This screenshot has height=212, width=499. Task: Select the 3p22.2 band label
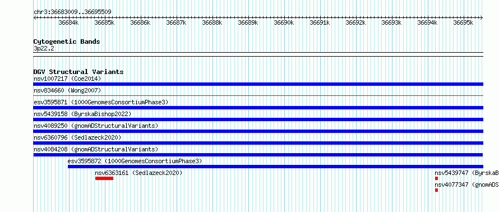coord(44,49)
